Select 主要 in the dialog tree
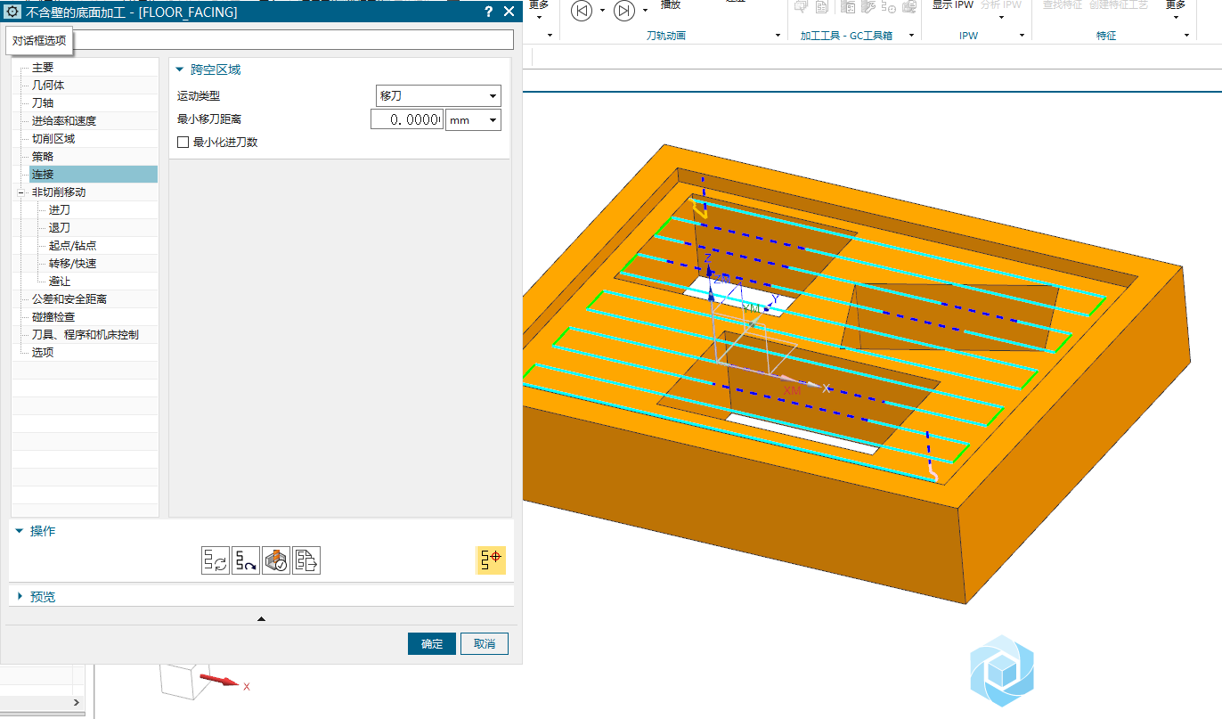Image resolution: width=1222 pixels, height=719 pixels. [x=43, y=68]
